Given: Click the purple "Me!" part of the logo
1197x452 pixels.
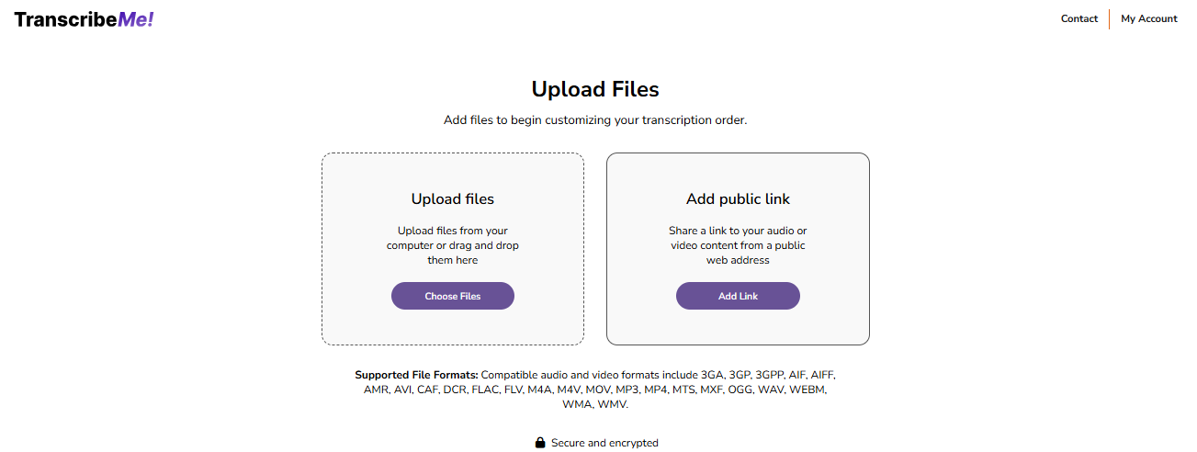Looking at the screenshot, I should coord(136,18).
